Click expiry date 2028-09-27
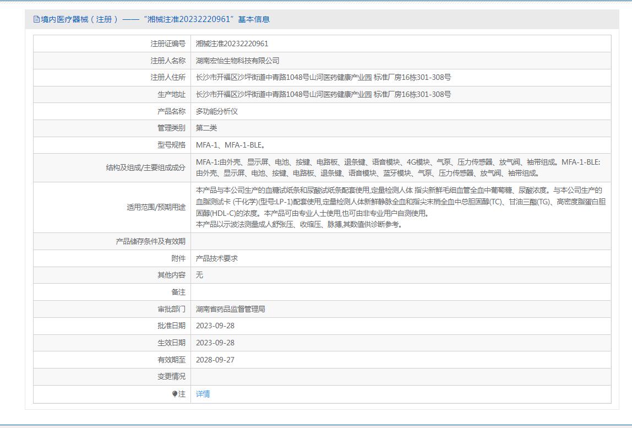632x428 pixels. click(215, 360)
